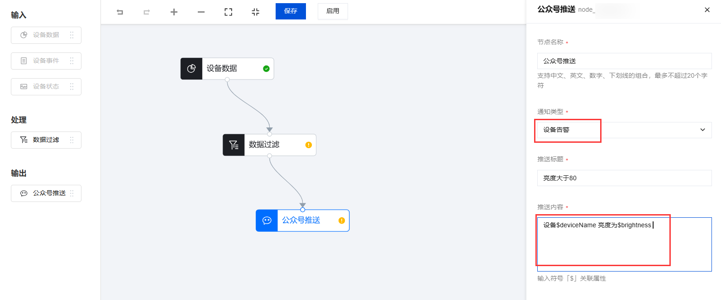
Task: Click green check status on 设备数据 node
Action: pyautogui.click(x=266, y=69)
